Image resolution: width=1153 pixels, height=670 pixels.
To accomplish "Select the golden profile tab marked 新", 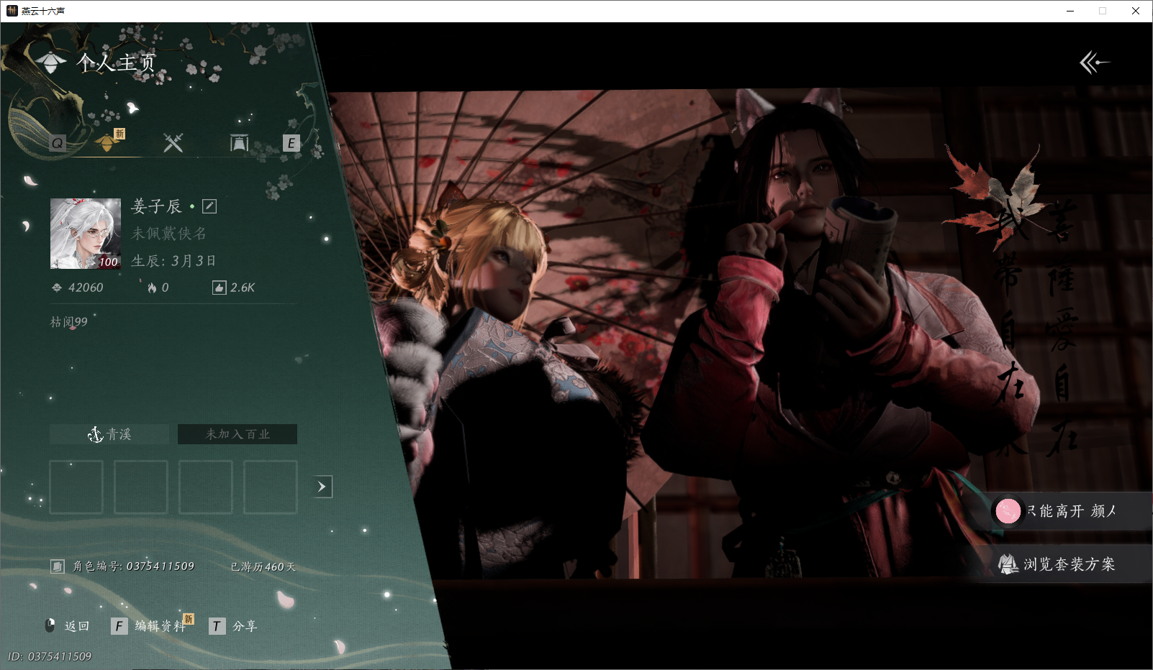I will (108, 142).
